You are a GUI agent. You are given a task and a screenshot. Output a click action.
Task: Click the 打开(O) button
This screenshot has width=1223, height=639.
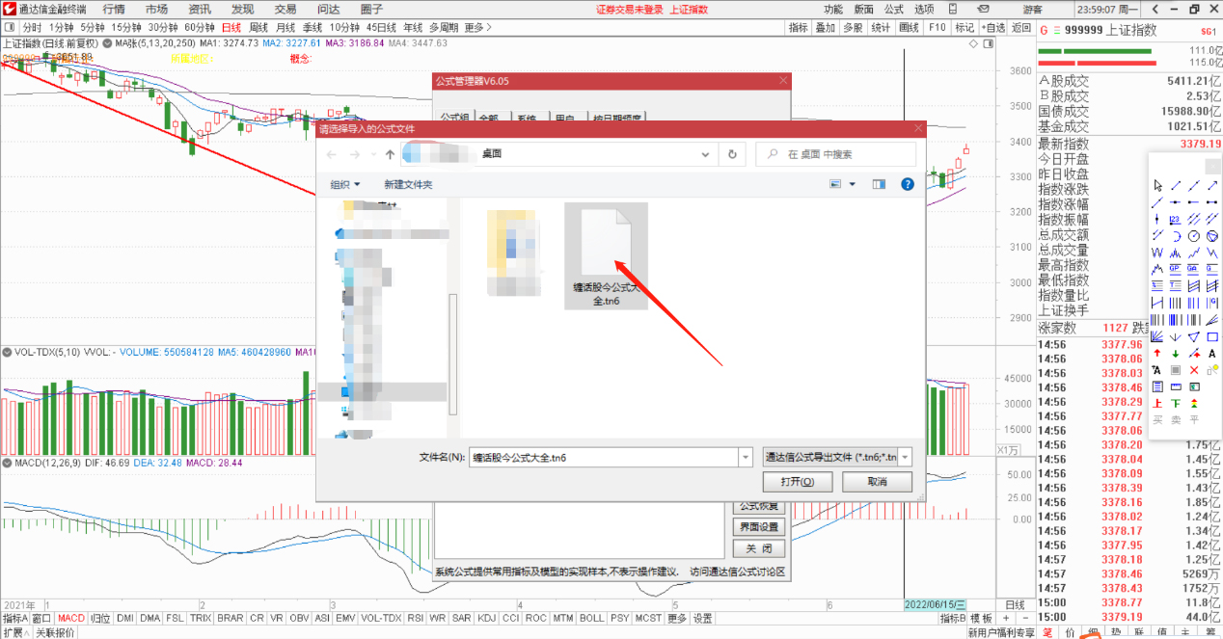tap(799, 481)
